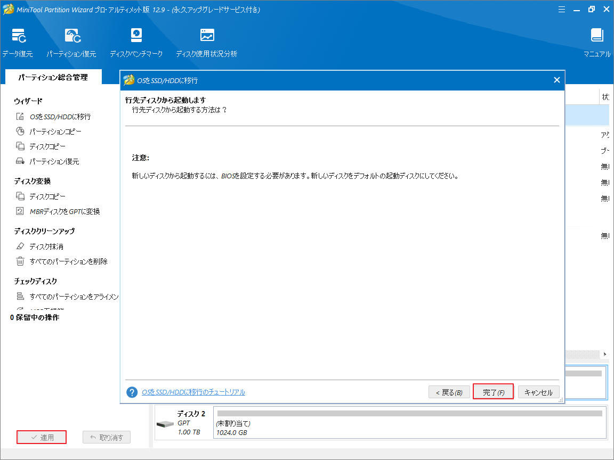This screenshot has width=614, height=460.
Task: Click the 行先ディスクから起動します heading
Action: [x=165, y=100]
